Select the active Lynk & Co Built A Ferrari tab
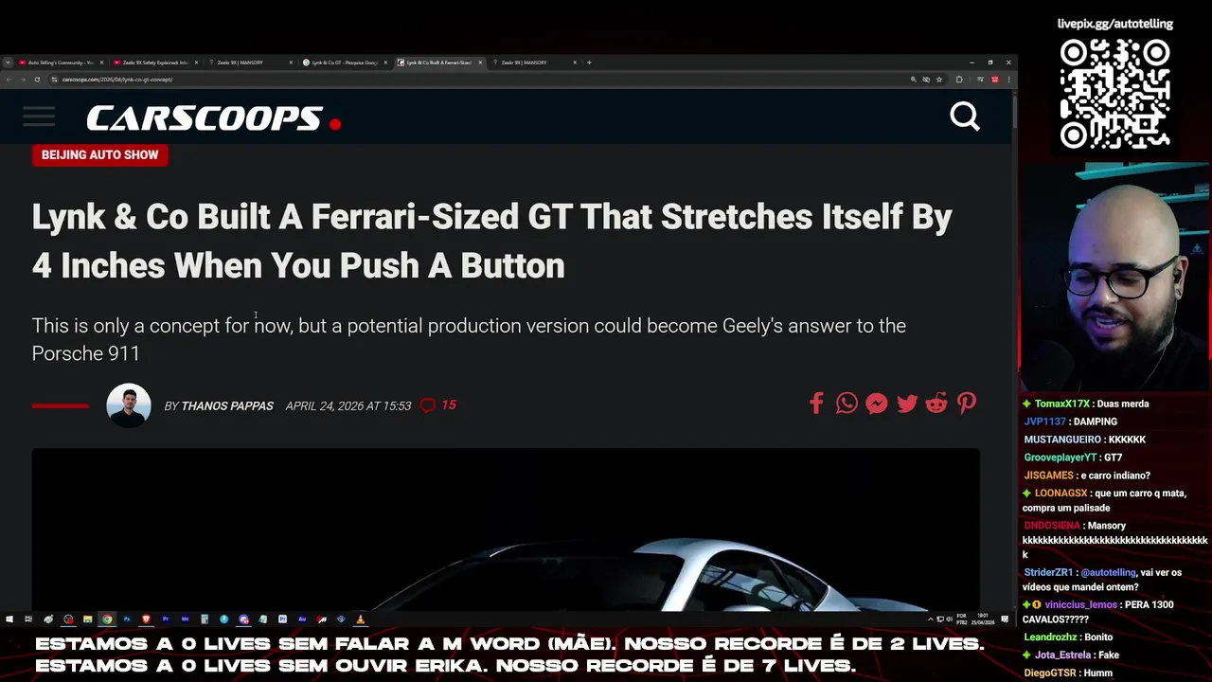Image resolution: width=1212 pixels, height=682 pixels. pos(438,63)
